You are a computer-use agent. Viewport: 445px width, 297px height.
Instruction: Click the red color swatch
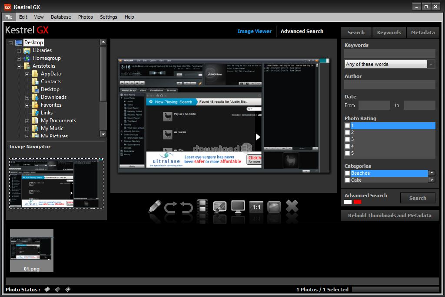[357, 202]
